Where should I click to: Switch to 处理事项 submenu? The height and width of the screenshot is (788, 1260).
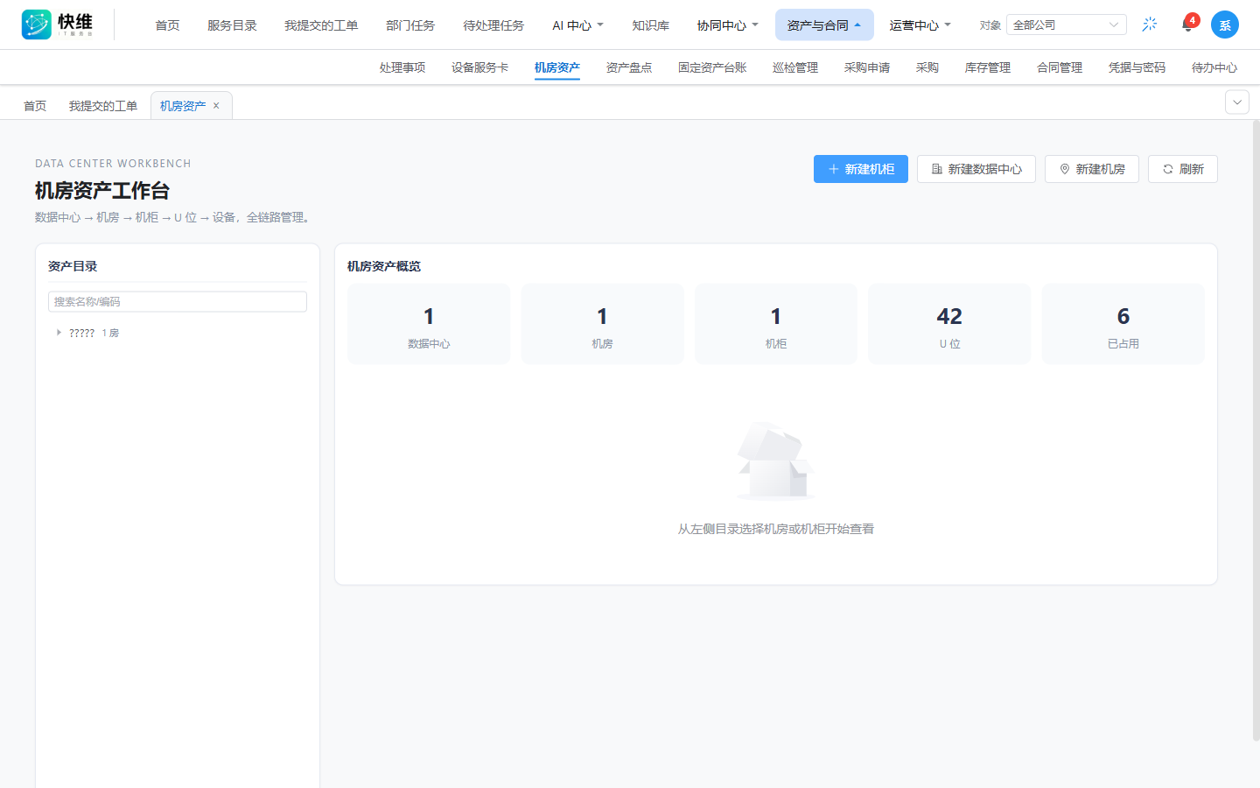(x=402, y=67)
